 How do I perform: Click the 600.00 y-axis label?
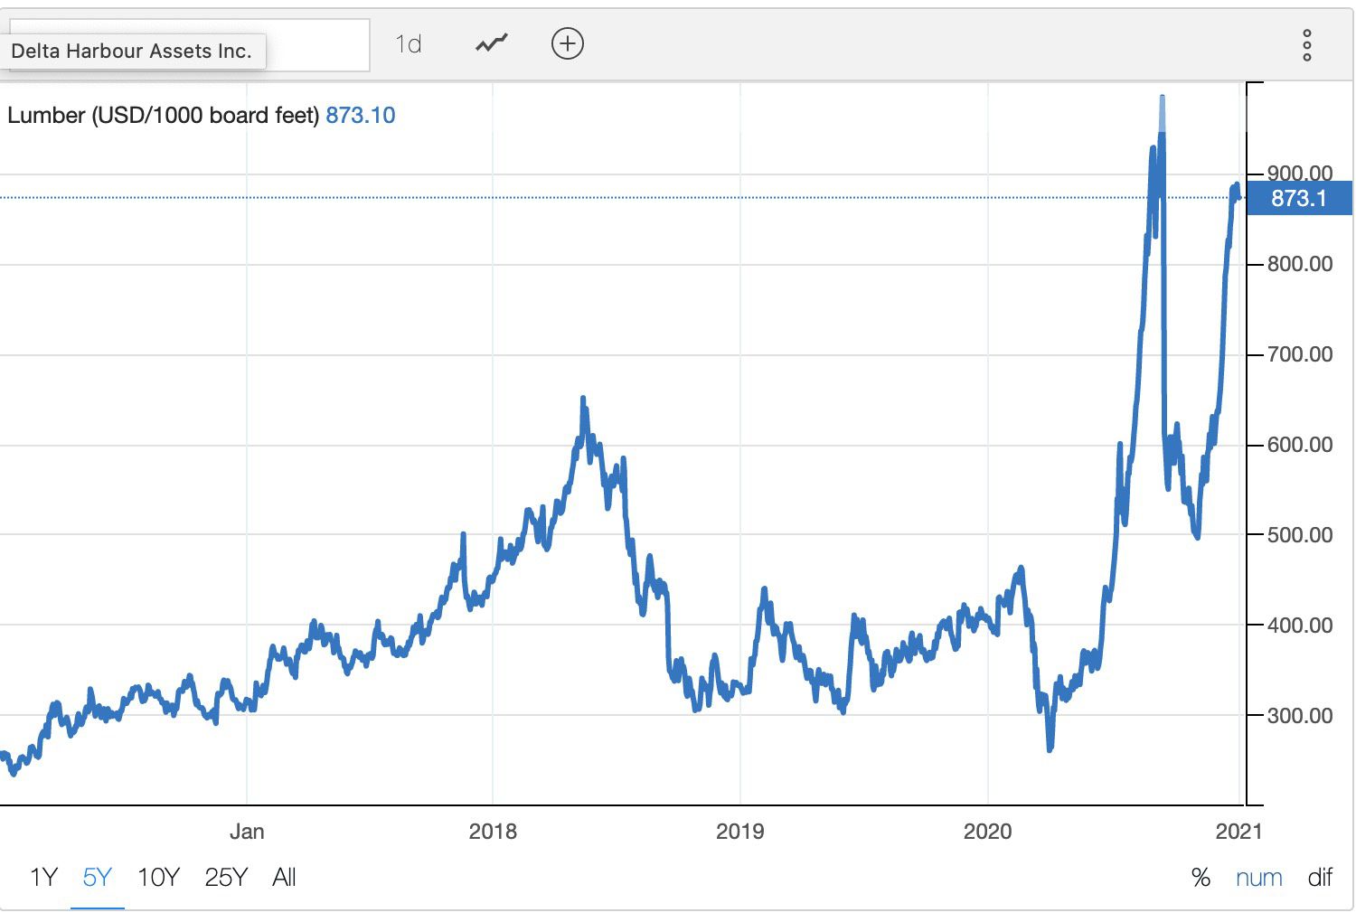pos(1300,445)
